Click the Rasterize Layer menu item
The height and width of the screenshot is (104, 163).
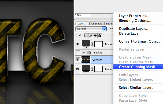[x=132, y=49]
